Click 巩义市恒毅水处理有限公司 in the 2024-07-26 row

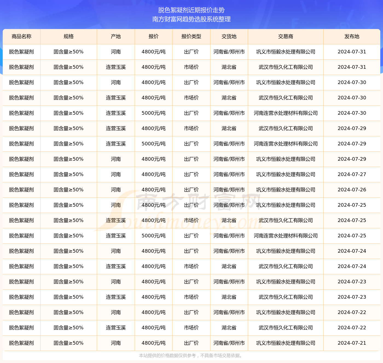pyautogui.click(x=286, y=190)
